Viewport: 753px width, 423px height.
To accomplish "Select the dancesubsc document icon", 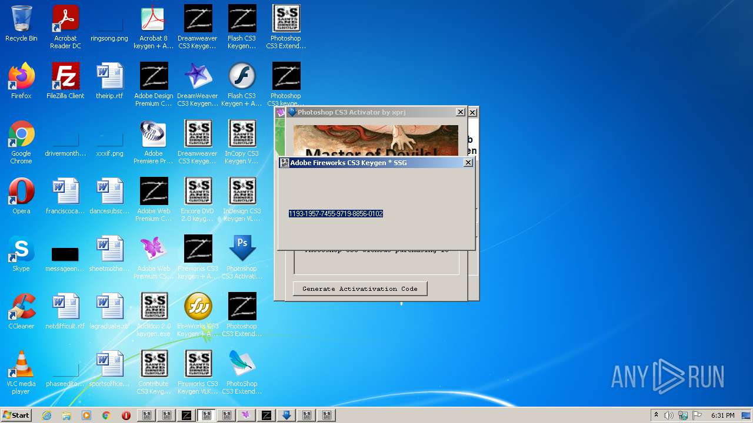I will coord(109,197).
